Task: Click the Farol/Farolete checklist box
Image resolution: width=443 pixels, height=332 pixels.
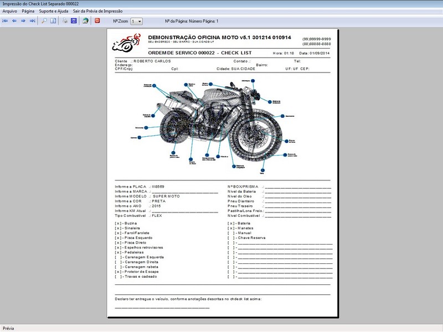Action: click(118, 233)
